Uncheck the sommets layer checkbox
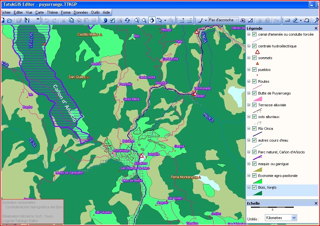Image resolution: width=320 pixels, height=226 pixels. [x=254, y=58]
